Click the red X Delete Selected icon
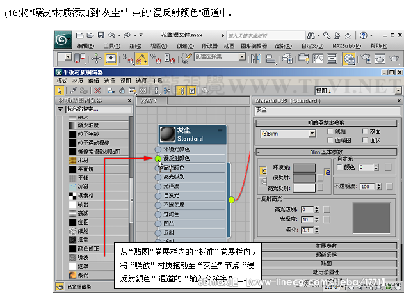The image size is (404, 293). tap(97, 90)
